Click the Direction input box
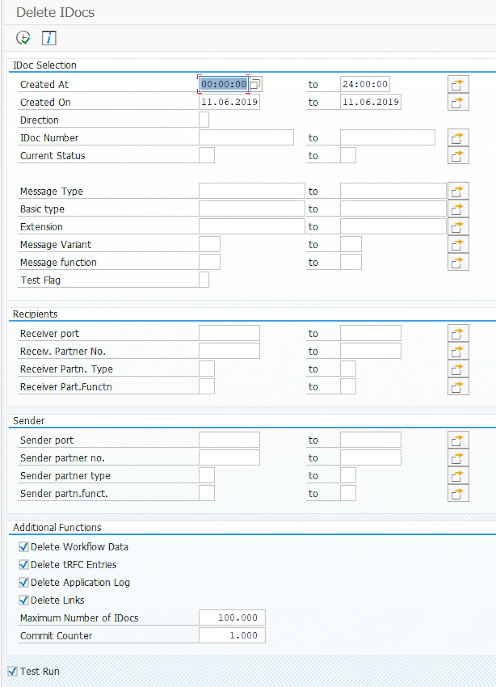This screenshot has width=496, height=687. pos(204,120)
